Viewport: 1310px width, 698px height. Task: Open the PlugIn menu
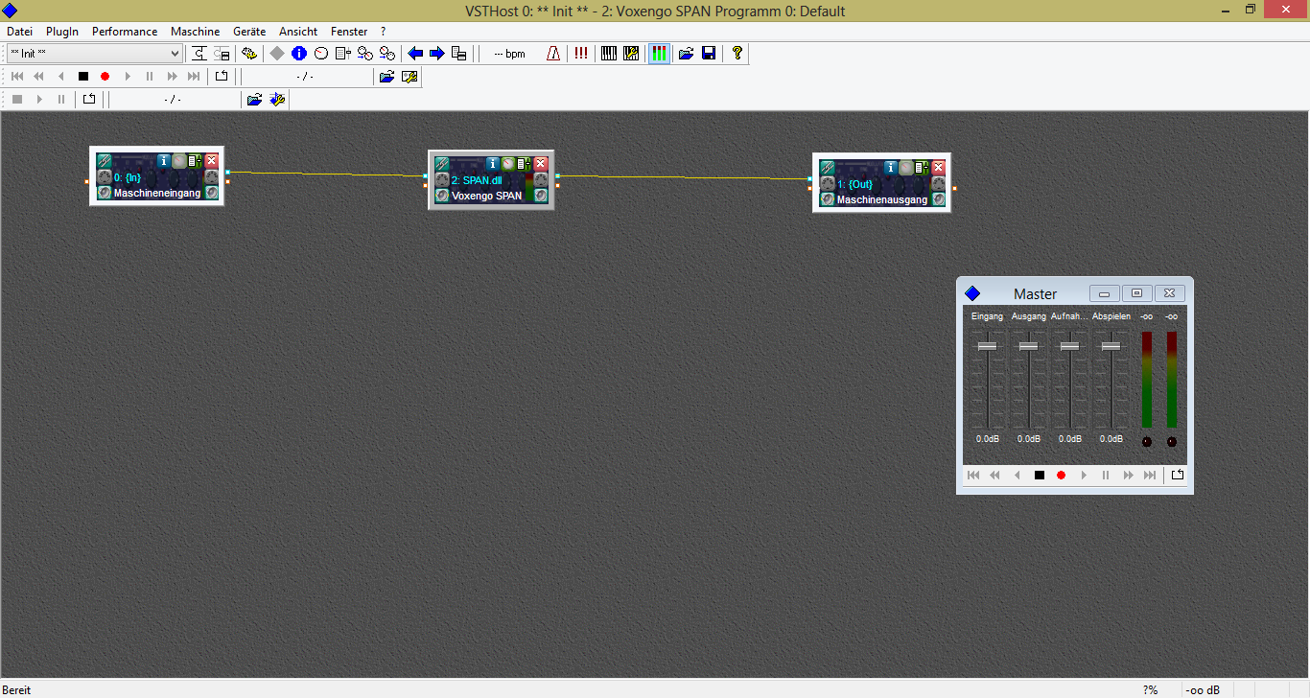(x=62, y=32)
